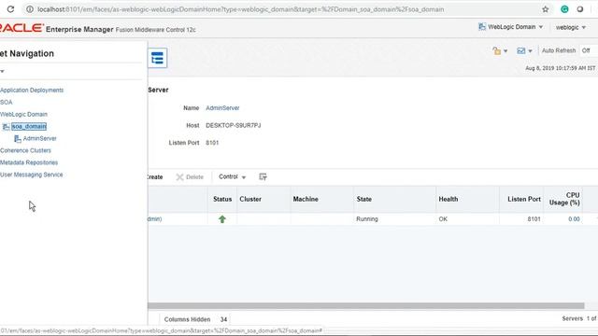Image resolution: width=598 pixels, height=336 pixels.
Task: Bookmark this page with the star icon
Action: (546, 9)
